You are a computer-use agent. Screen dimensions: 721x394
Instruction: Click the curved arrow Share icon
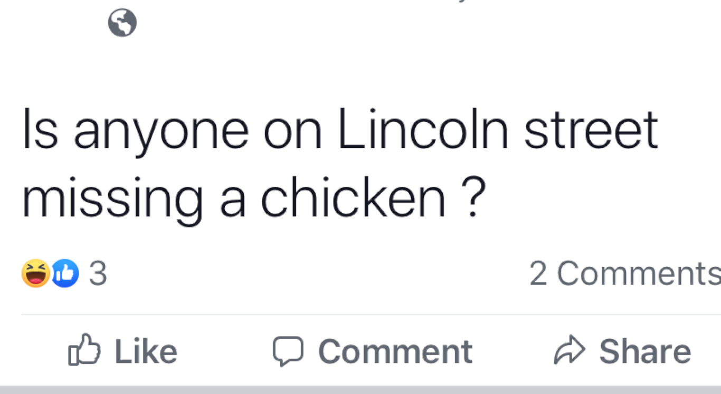point(569,351)
